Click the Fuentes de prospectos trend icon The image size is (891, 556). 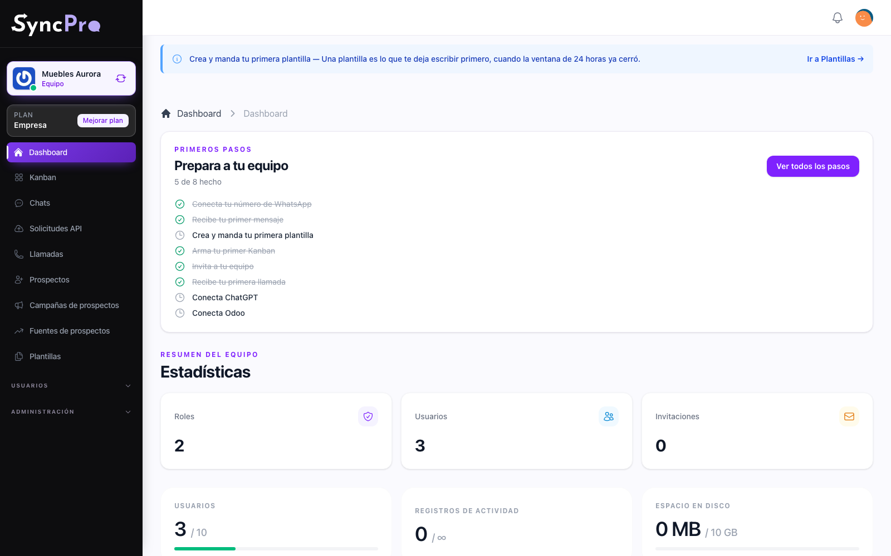(19, 331)
